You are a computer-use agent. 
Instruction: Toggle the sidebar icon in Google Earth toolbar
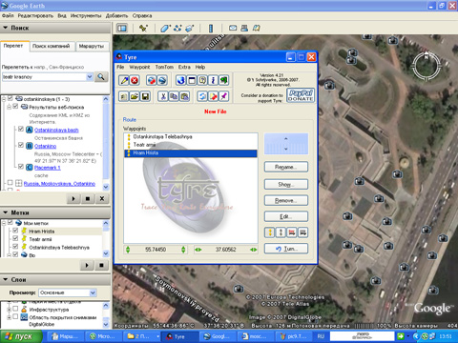(122, 29)
